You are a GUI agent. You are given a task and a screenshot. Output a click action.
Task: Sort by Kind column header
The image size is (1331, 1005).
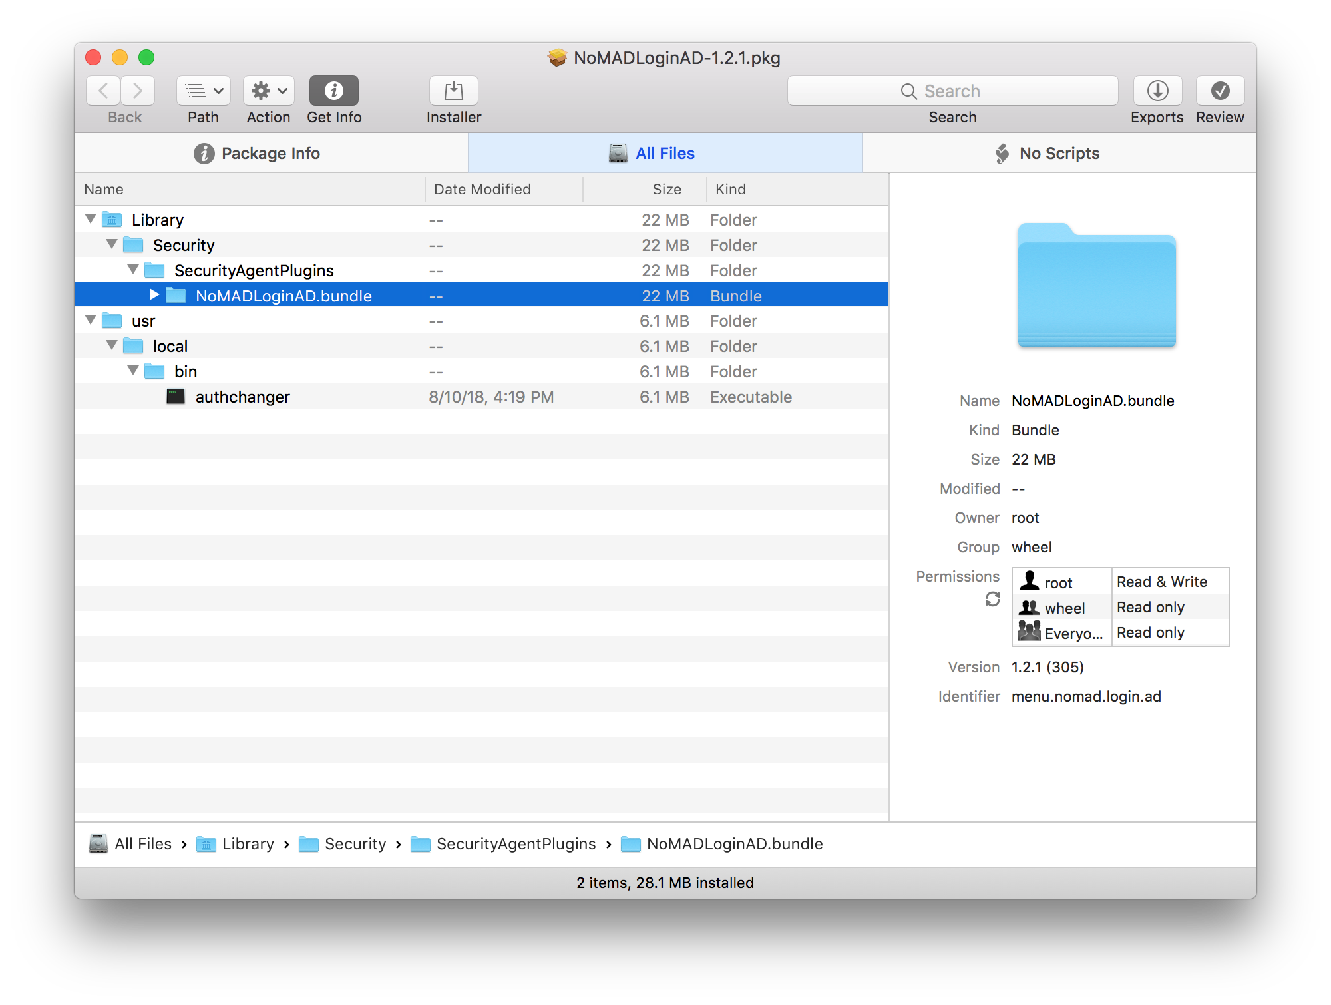pyautogui.click(x=797, y=190)
